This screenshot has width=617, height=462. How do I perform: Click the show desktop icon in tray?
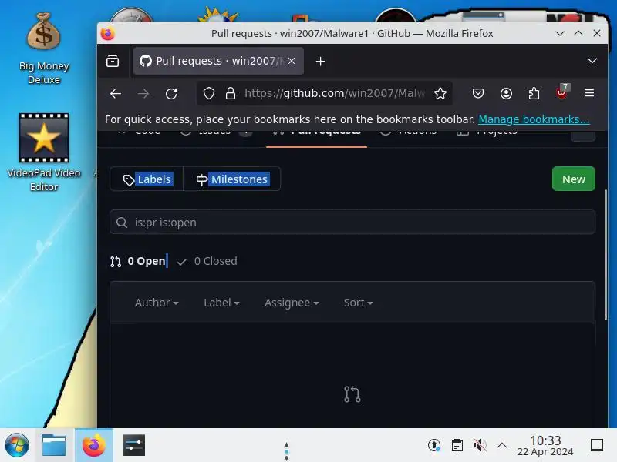596,446
